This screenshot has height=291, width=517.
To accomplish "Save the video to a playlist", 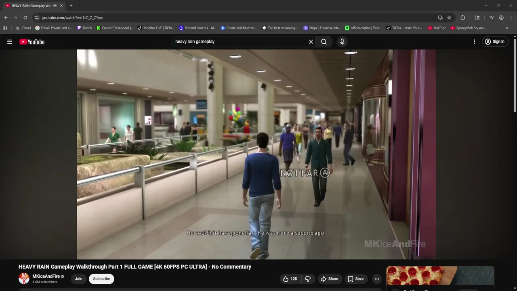I will click(x=355, y=279).
